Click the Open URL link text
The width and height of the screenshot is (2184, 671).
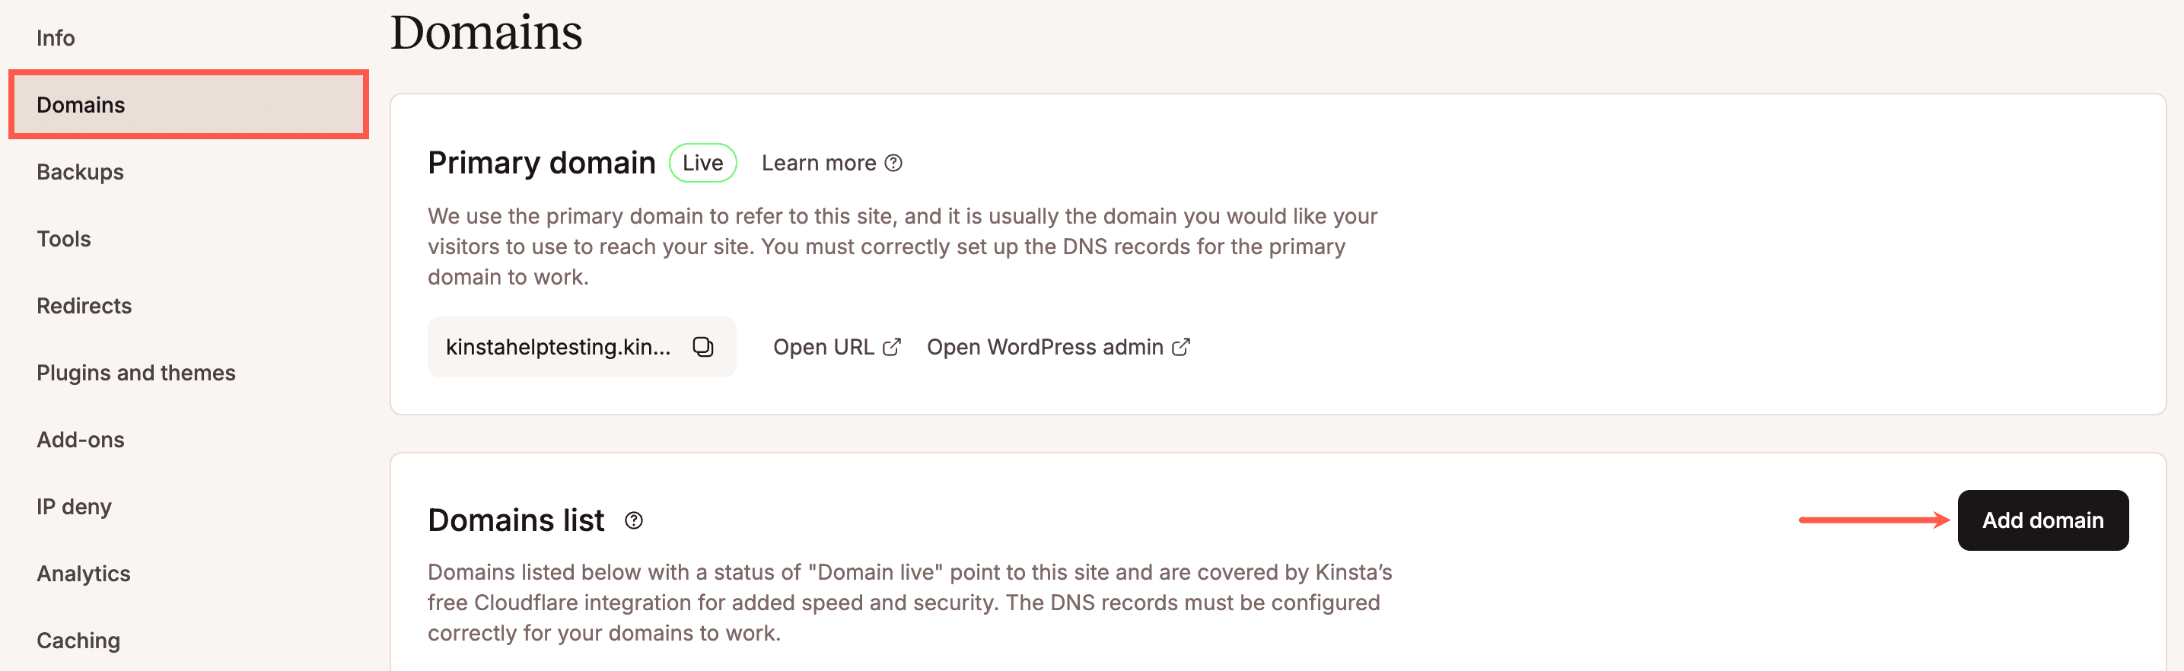point(823,348)
